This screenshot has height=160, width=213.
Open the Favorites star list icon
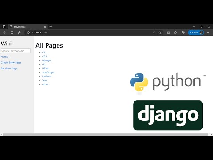(176, 32)
